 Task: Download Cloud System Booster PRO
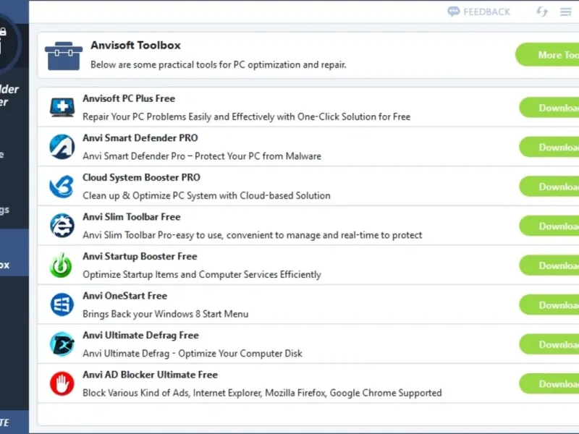550,187
